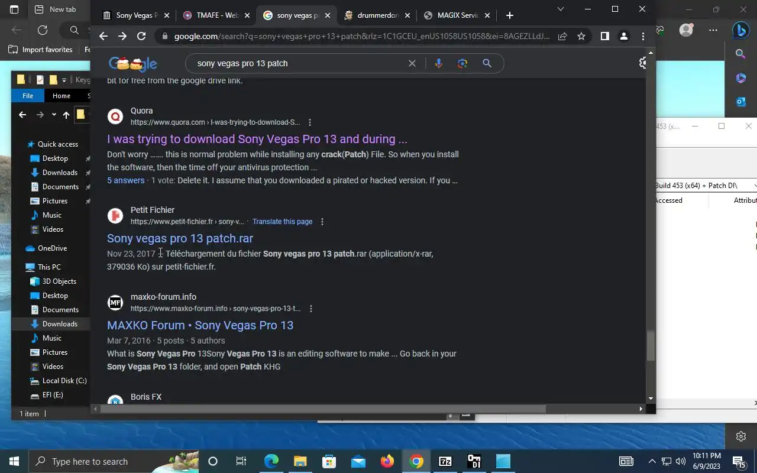Open the notification center icon

tap(739, 461)
